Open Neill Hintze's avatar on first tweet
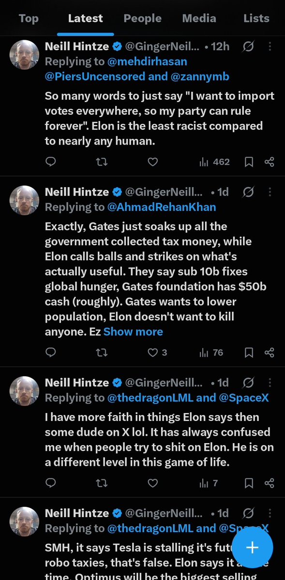This screenshot has width=285, height=580. (x=24, y=55)
